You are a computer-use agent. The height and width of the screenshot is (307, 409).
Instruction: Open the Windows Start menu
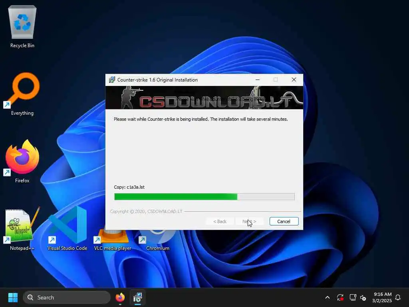point(13,297)
